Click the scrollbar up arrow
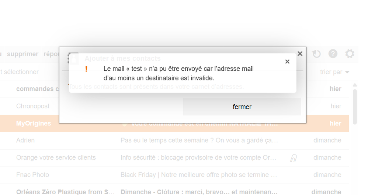This screenshot has width=368, height=195. pos(355,85)
